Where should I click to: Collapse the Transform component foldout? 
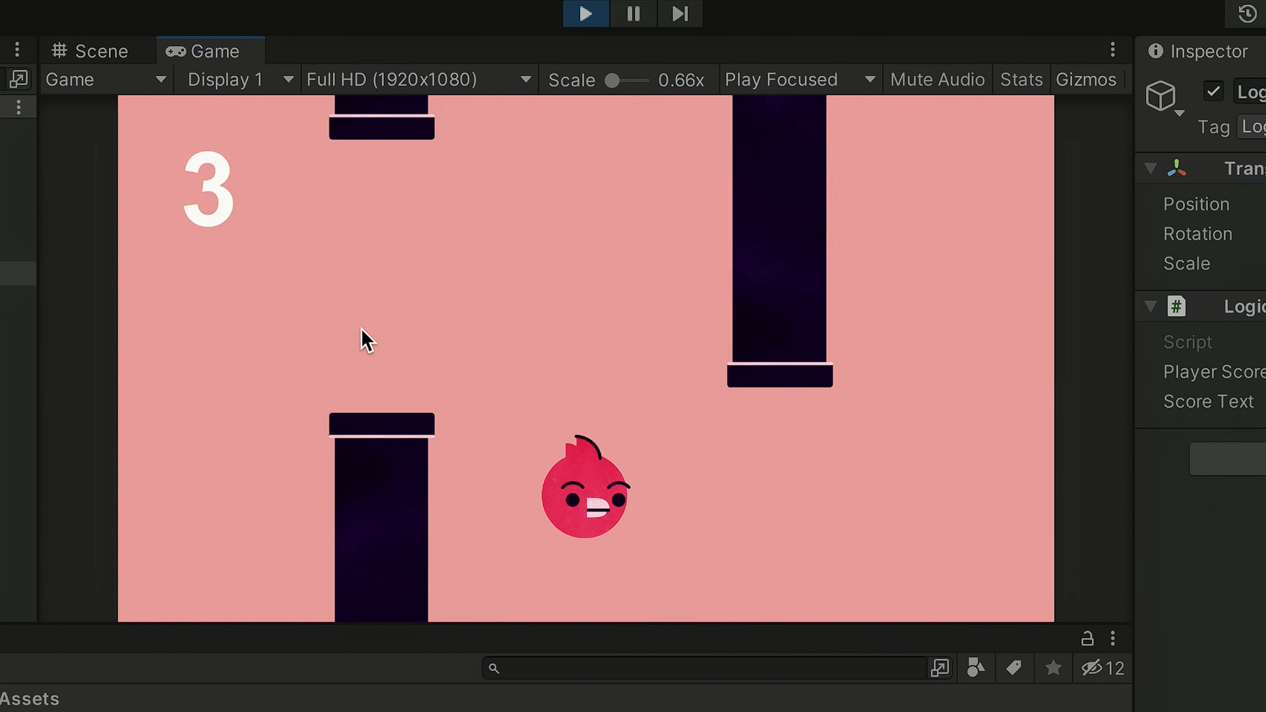(x=1151, y=168)
